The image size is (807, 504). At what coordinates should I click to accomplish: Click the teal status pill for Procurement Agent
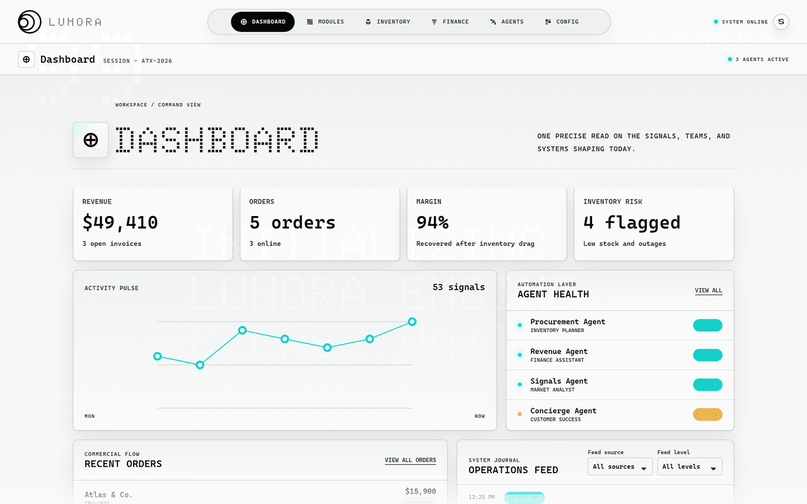tap(707, 325)
